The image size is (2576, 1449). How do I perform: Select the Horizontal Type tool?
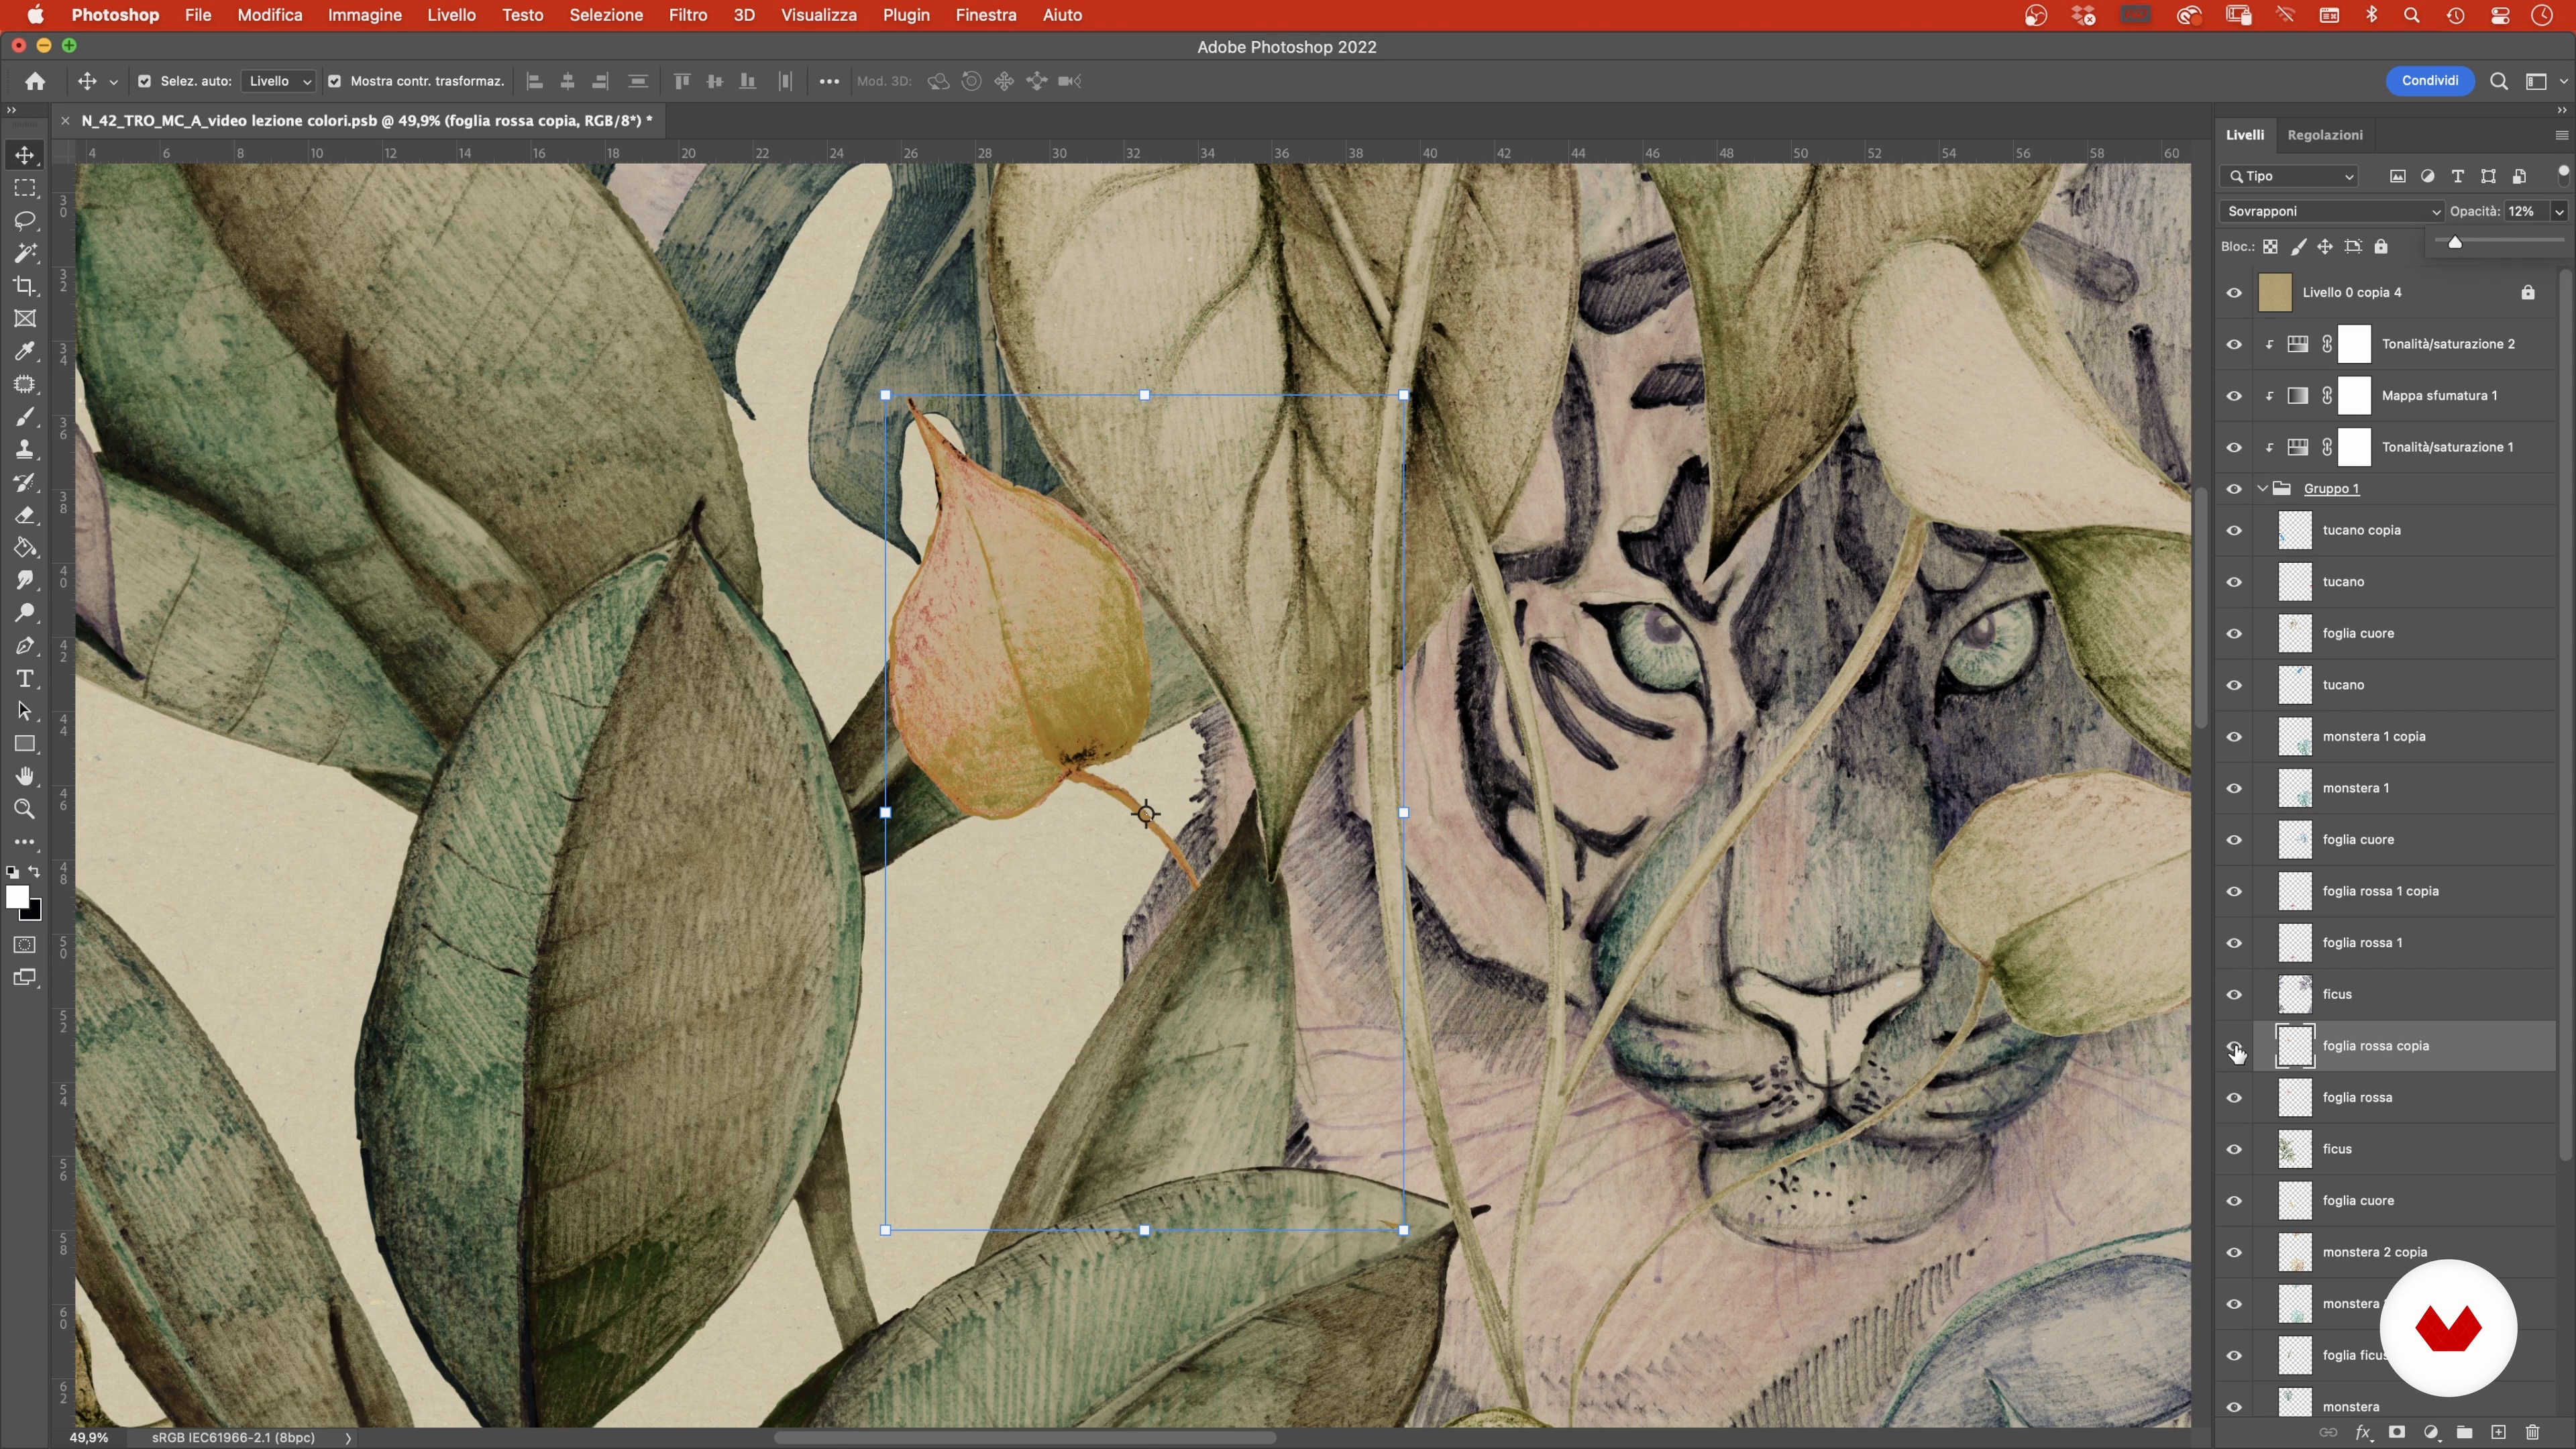(25, 679)
